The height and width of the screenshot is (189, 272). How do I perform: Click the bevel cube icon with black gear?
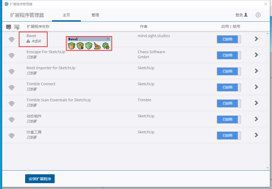pos(80,46)
